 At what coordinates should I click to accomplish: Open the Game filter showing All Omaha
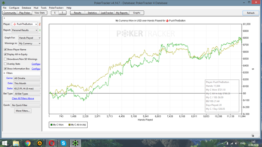[27, 78]
